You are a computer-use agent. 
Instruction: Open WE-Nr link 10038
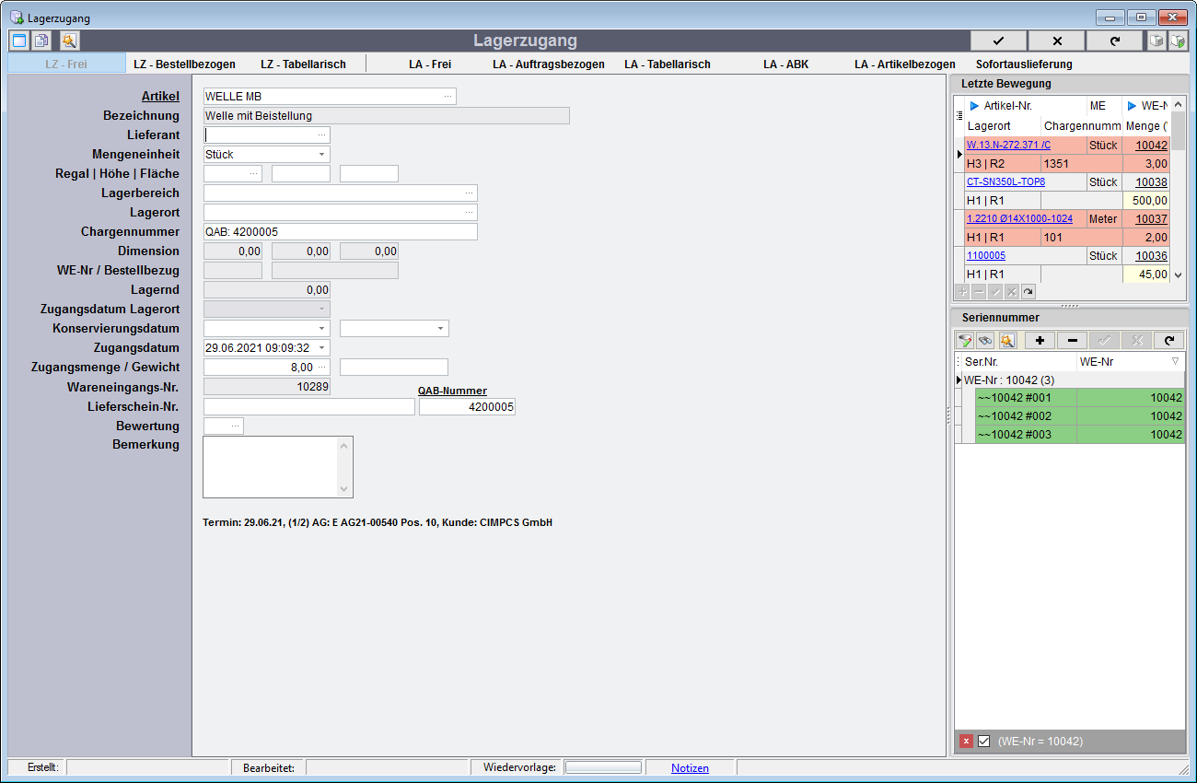pyautogui.click(x=1152, y=181)
